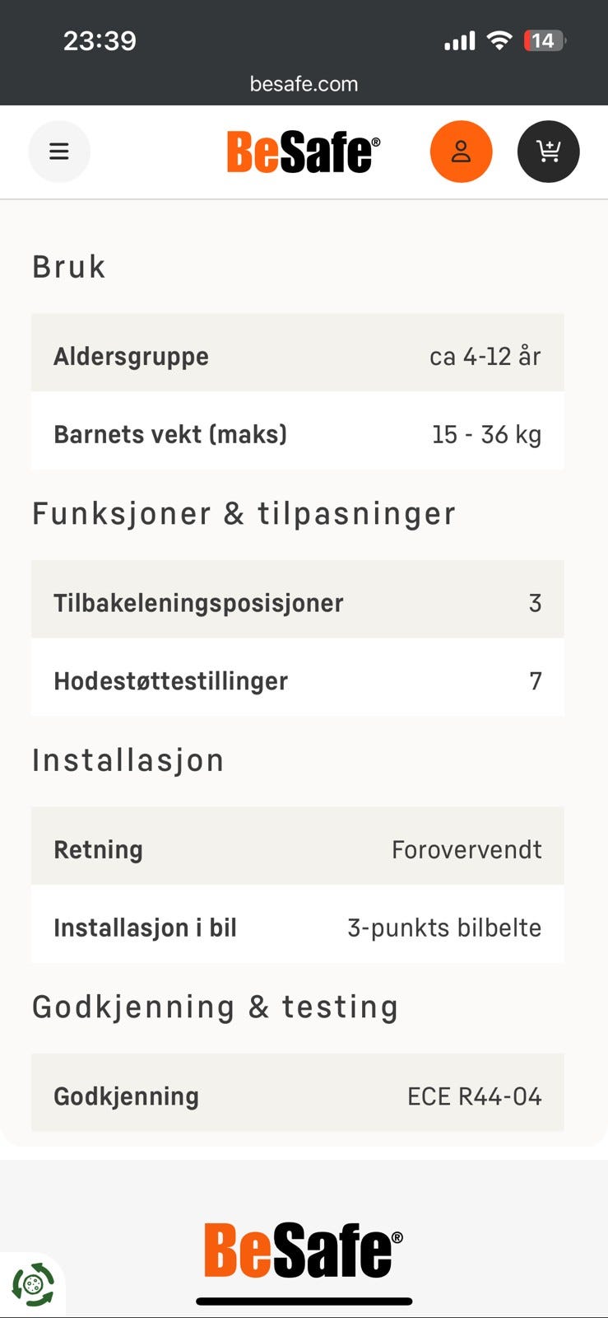Tap the BeSafe logo in header

(x=303, y=152)
